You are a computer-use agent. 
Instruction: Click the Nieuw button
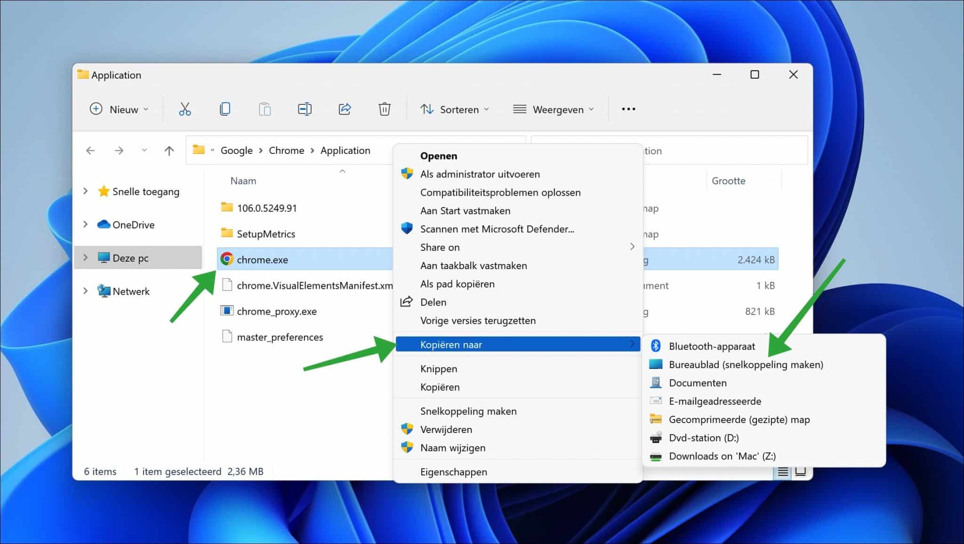tap(118, 109)
